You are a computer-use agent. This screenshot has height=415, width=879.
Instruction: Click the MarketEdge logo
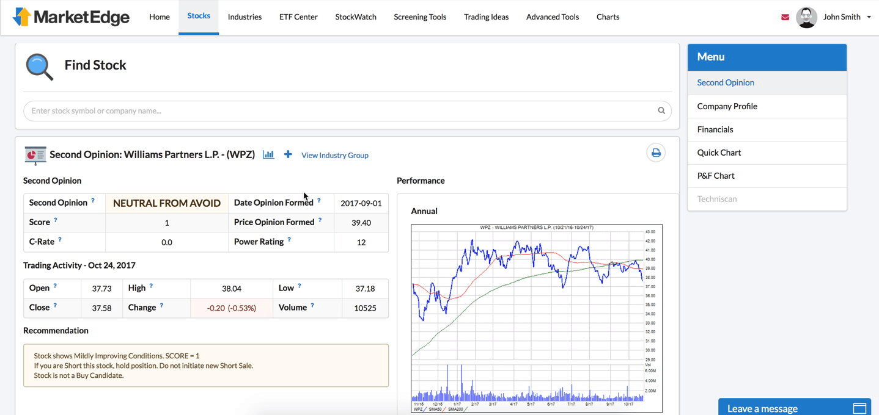(71, 16)
